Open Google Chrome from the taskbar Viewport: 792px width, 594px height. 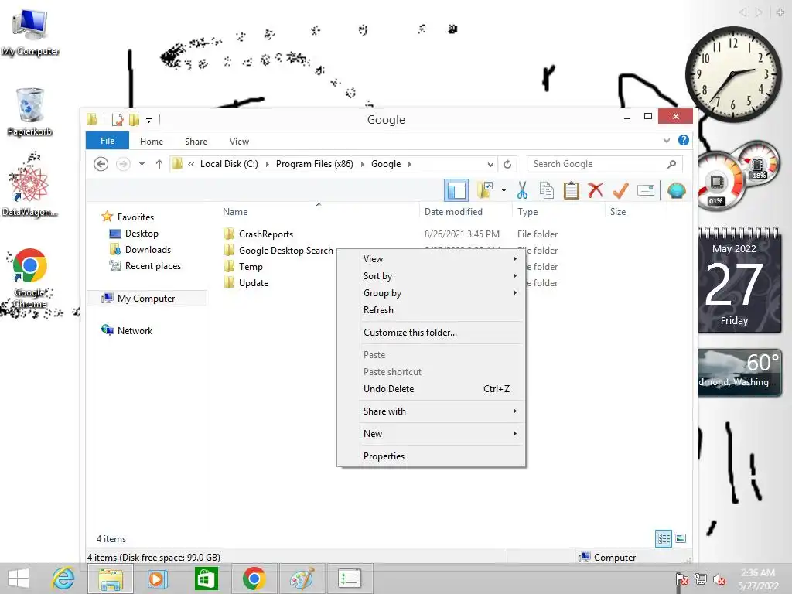tap(254, 579)
